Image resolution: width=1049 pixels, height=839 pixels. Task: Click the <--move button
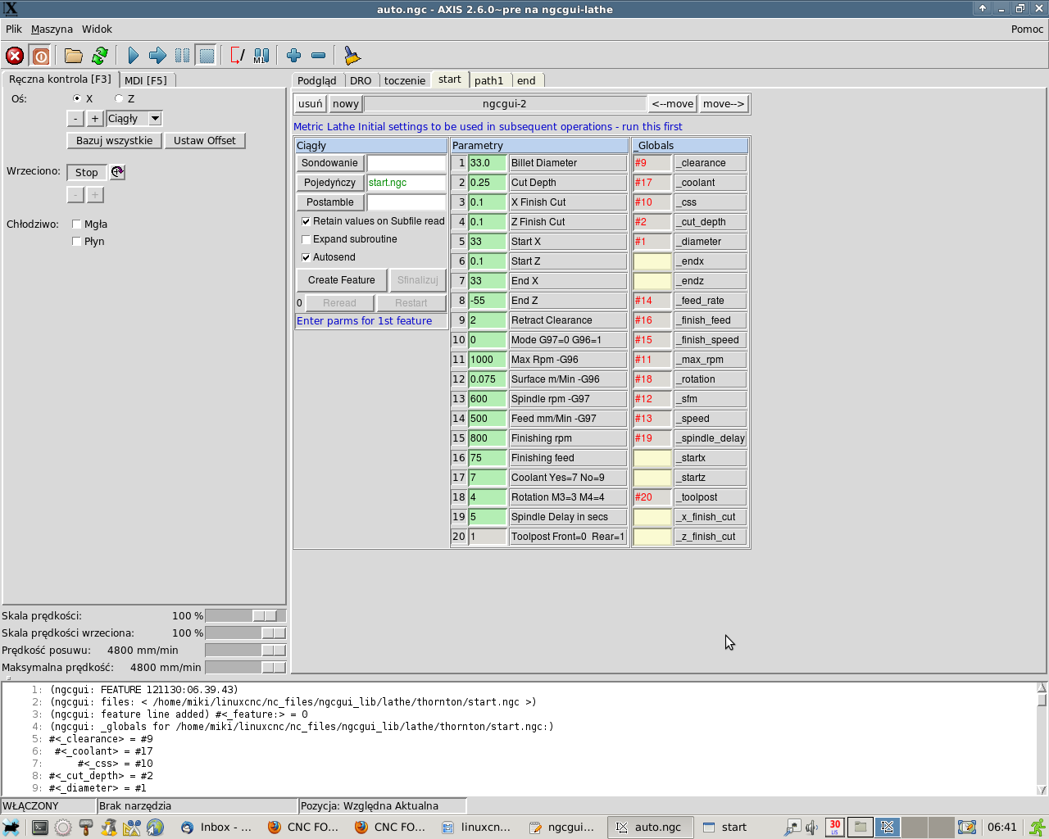point(673,104)
